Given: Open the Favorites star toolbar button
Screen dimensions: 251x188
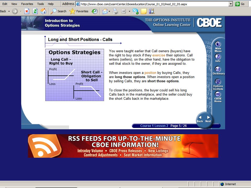Looking at the screenshot, I should pos(79,11).
